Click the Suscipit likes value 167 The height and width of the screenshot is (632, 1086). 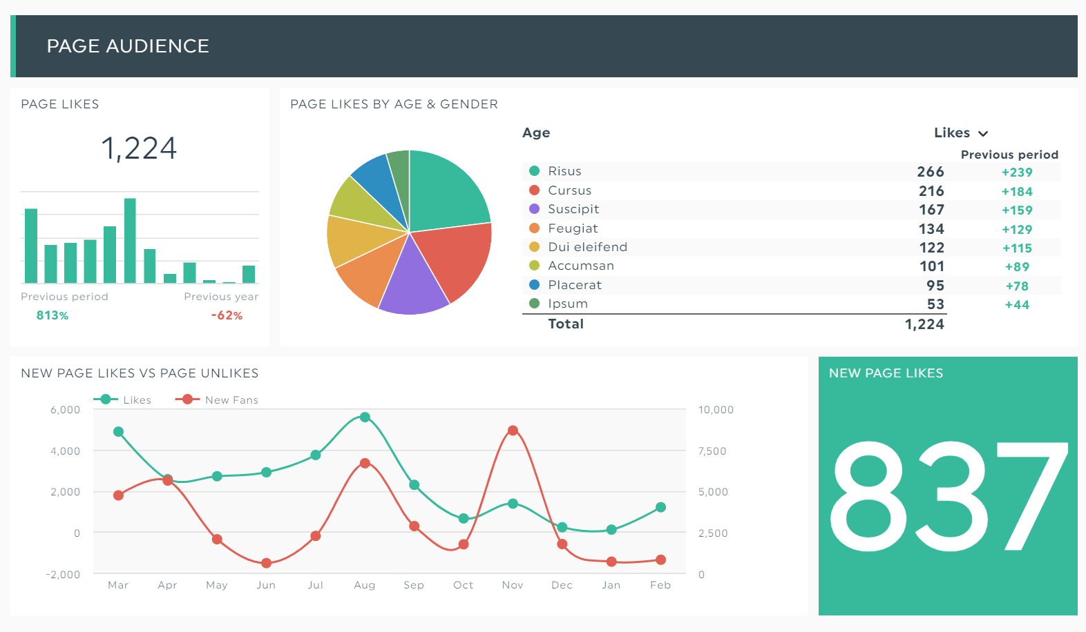point(931,210)
